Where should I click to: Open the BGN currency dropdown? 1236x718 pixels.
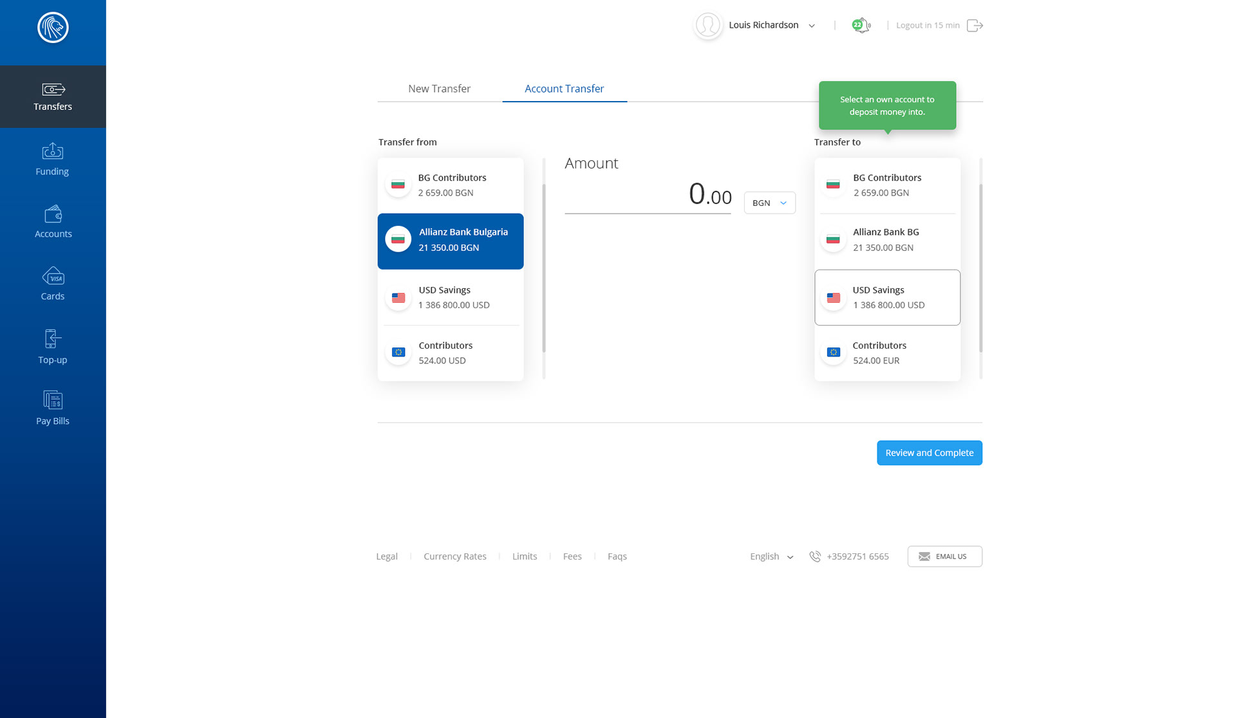tap(769, 203)
